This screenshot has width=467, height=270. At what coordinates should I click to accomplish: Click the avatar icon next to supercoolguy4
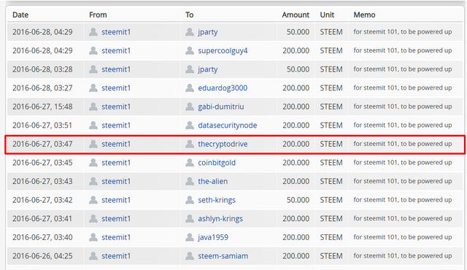(190, 50)
